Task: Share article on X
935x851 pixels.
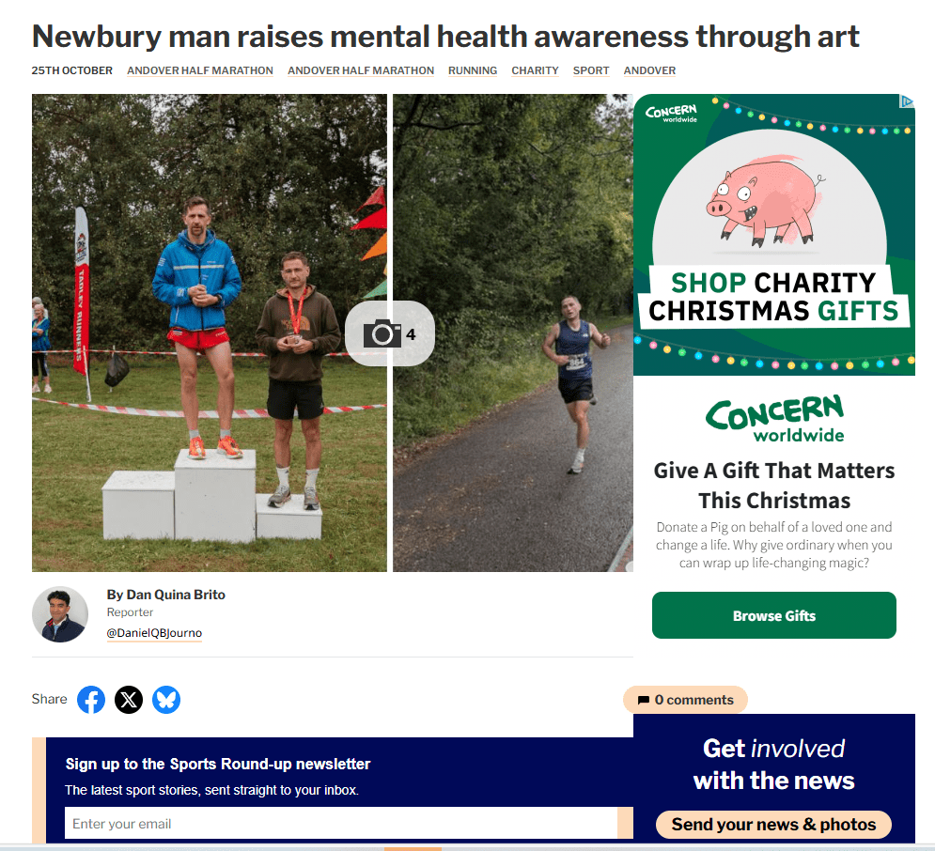Action: pos(129,700)
